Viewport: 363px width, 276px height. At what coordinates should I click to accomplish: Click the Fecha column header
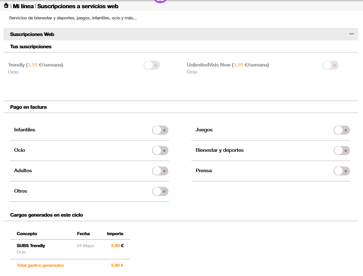[x=83, y=234]
